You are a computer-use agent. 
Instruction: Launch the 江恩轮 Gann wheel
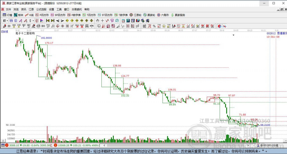pos(135,15)
